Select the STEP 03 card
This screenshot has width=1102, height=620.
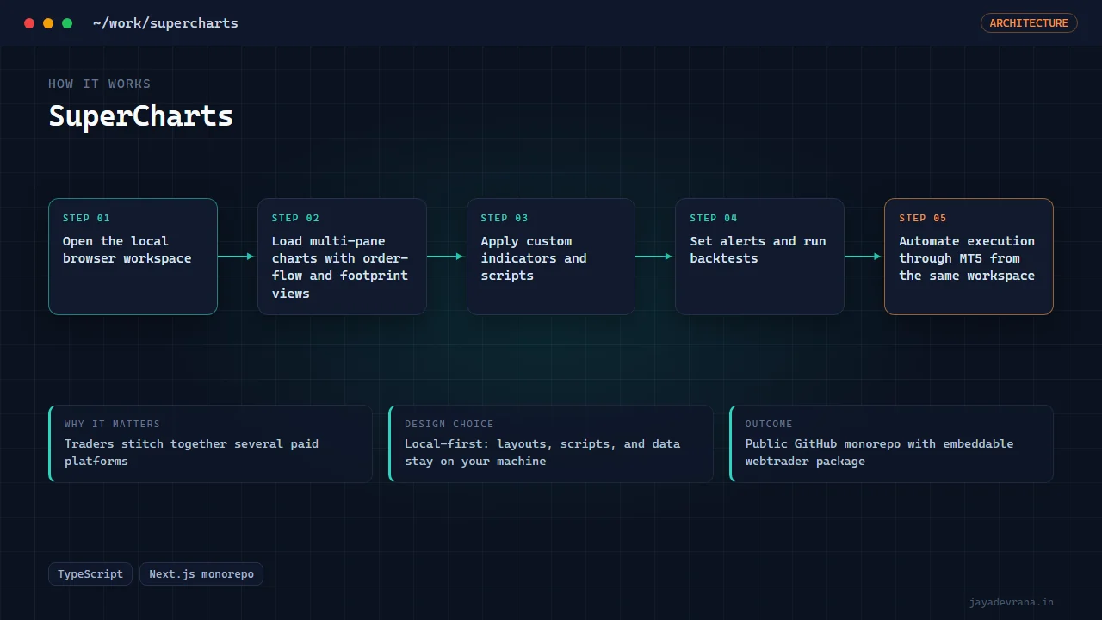pos(551,257)
